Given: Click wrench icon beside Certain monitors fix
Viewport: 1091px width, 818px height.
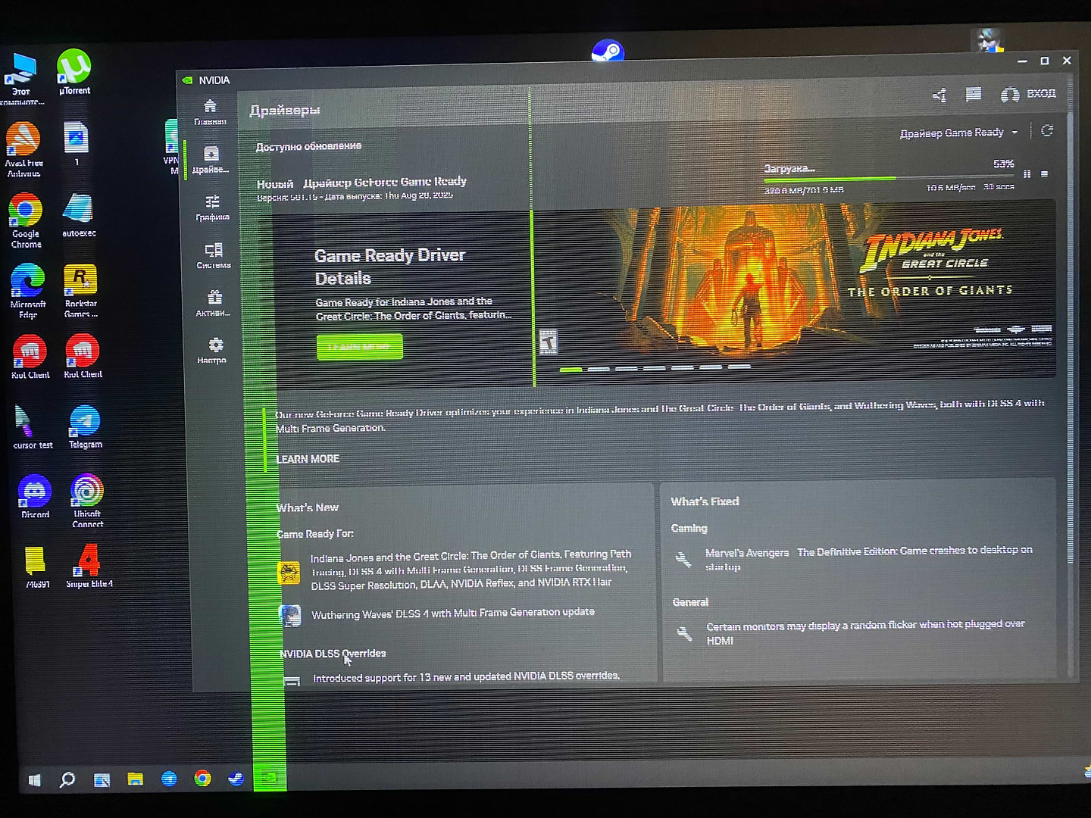Looking at the screenshot, I should pos(684,633).
